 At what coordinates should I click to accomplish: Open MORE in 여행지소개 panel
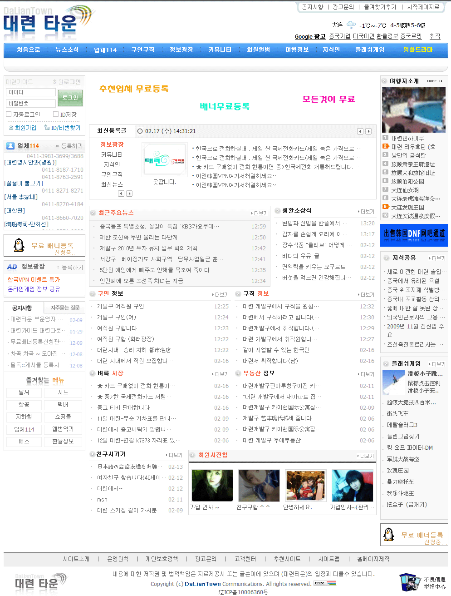tap(434, 81)
